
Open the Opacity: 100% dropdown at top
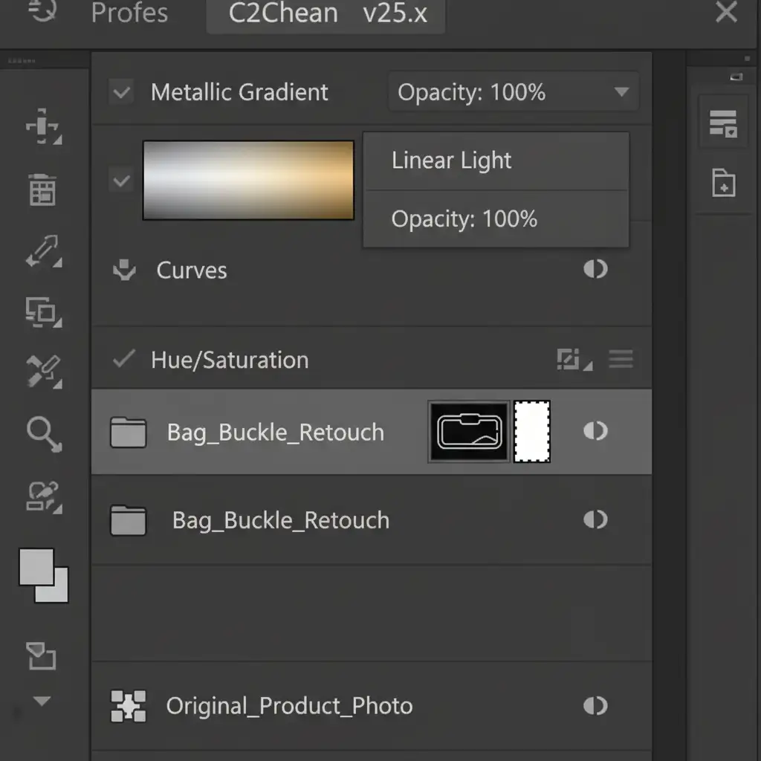coord(513,93)
